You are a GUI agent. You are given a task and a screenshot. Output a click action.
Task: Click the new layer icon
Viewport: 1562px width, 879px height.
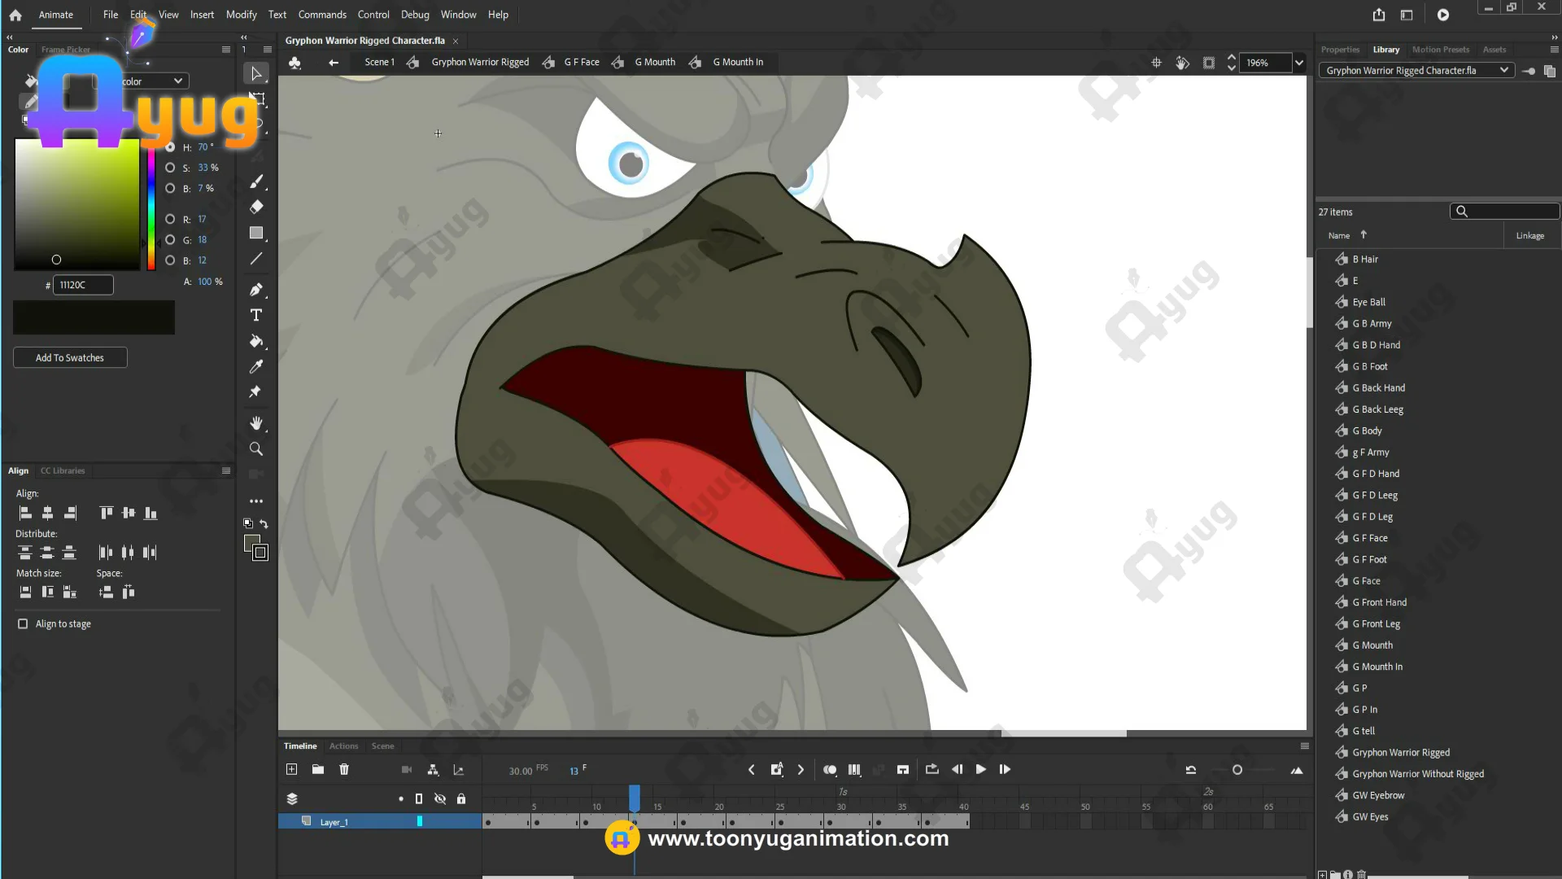tap(292, 769)
